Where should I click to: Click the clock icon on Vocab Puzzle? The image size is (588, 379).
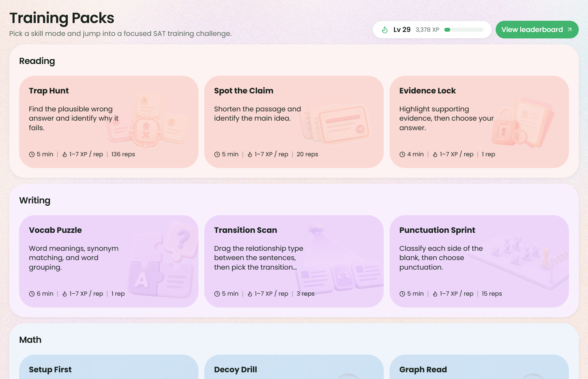coord(32,294)
